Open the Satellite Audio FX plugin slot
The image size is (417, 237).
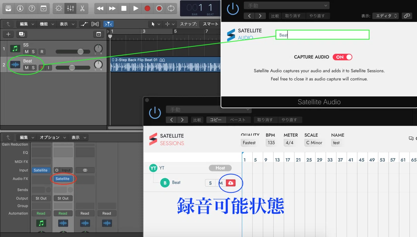pyautogui.click(x=63, y=179)
